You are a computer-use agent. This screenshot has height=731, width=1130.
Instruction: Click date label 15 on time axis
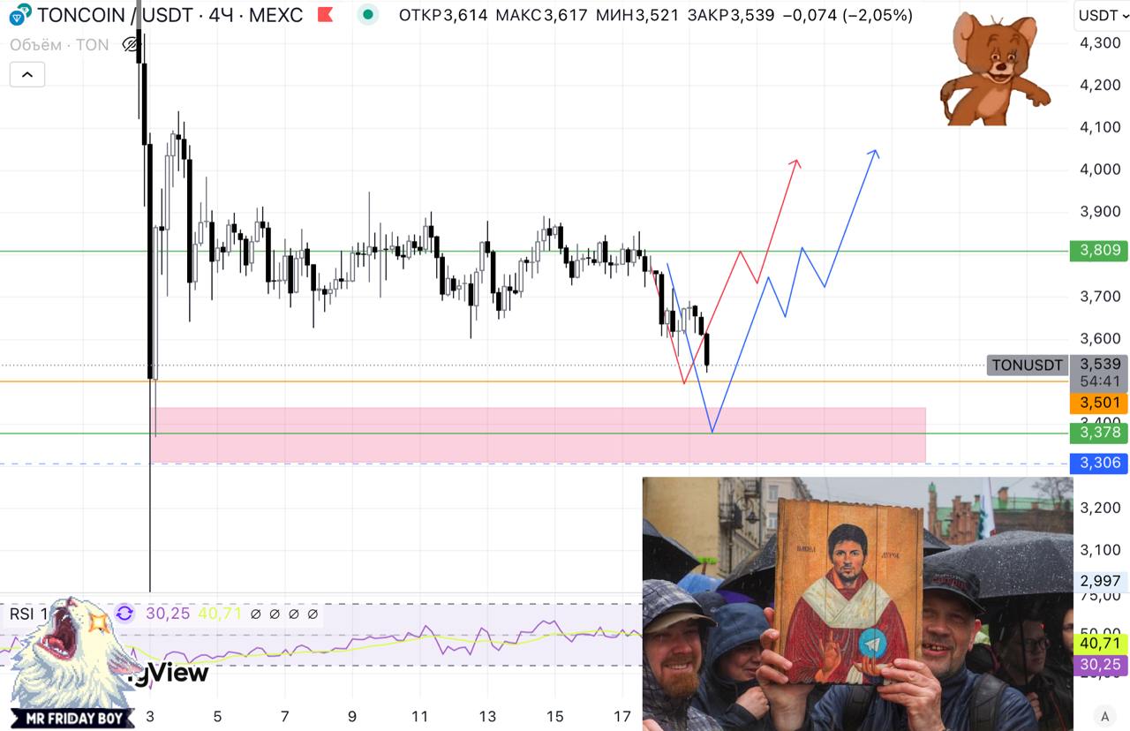coord(554,716)
